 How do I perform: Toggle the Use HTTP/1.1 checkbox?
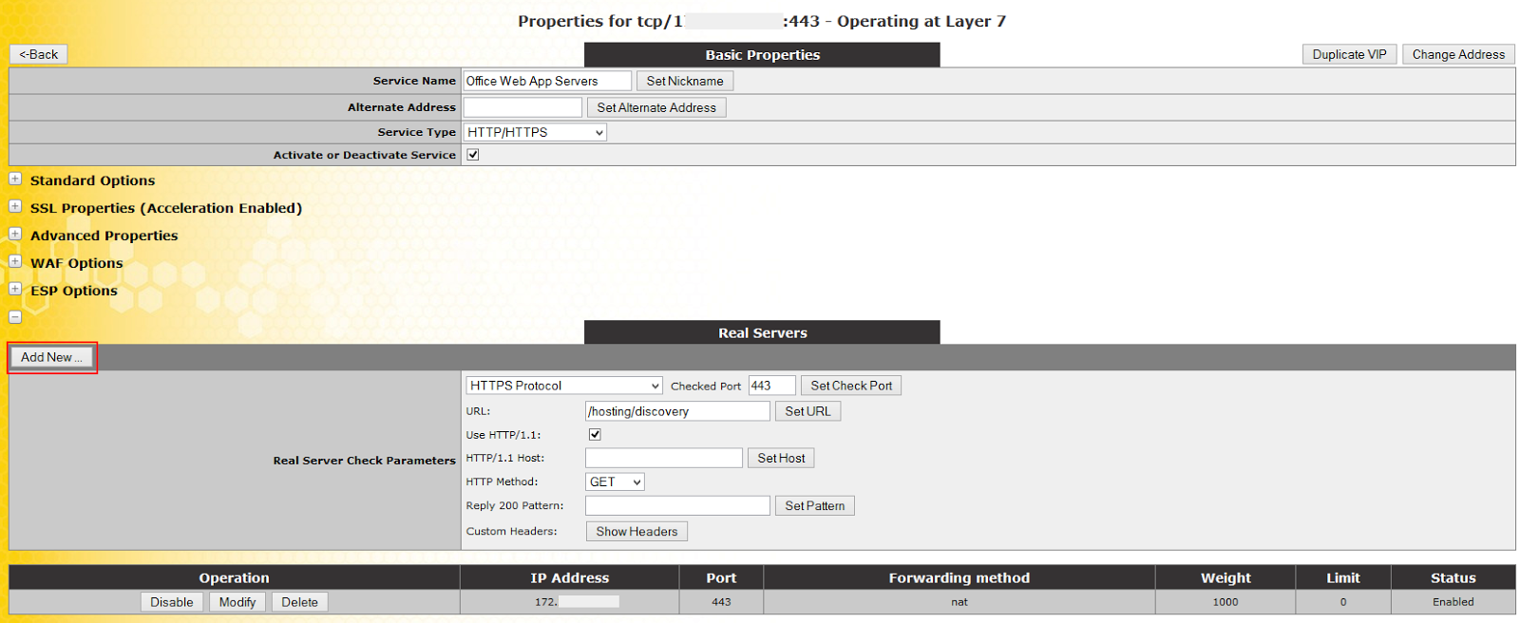point(595,435)
